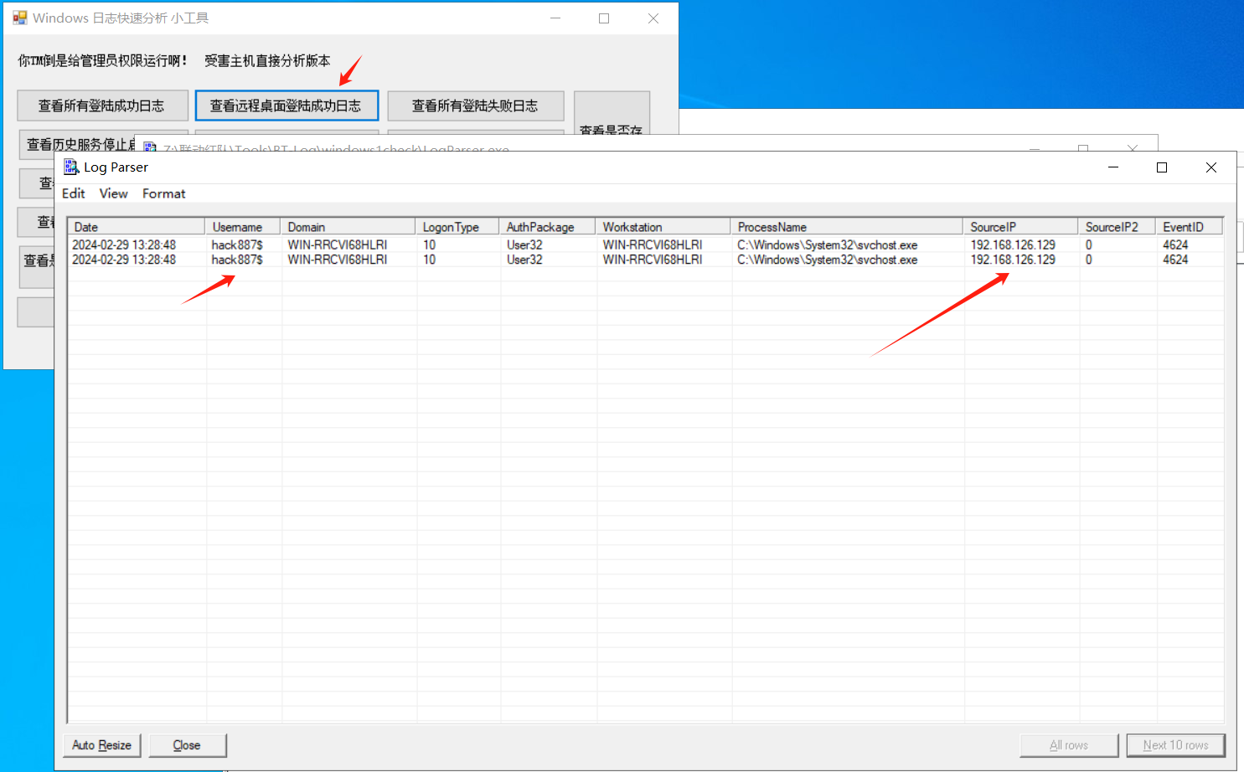Close the Windows 日志快速分析 小工具 window
The height and width of the screenshot is (772, 1244).
tap(653, 18)
